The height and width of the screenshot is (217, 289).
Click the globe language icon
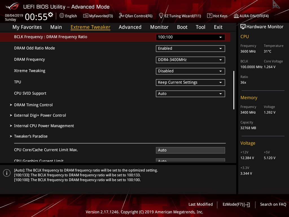pos(62,16)
